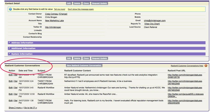210x112 pixels.
Task: Click the blue info icon in the message bar
Action: pos(10,9)
